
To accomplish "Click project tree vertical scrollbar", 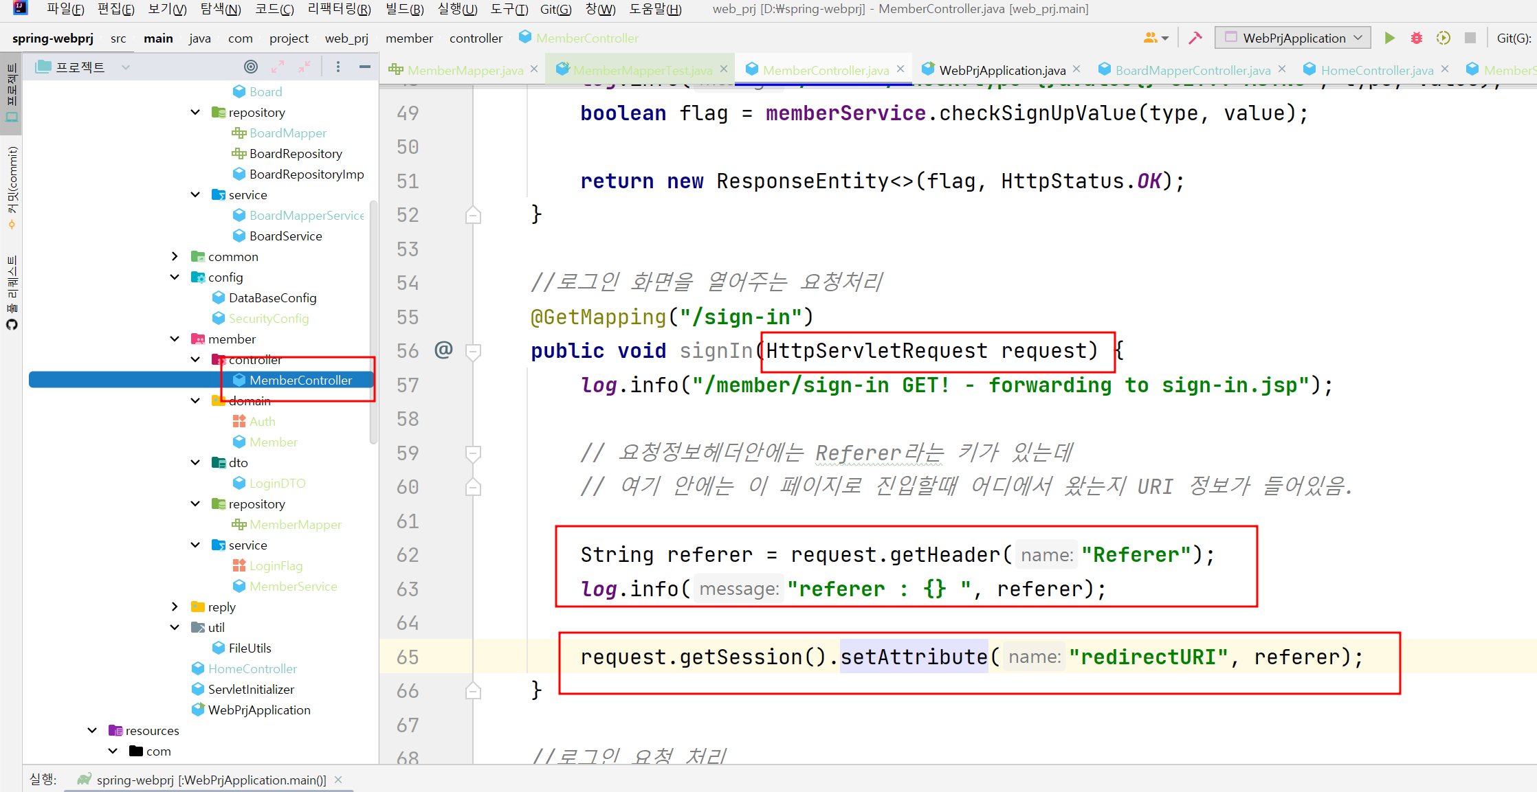I will coord(373,323).
